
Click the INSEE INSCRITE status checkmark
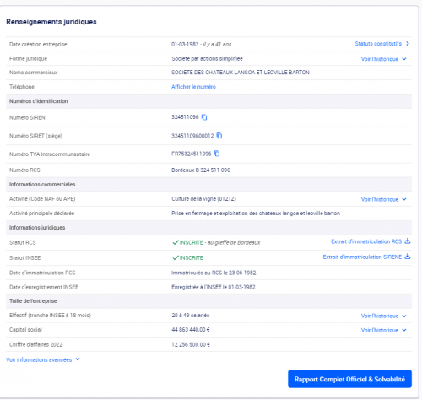pyautogui.click(x=176, y=257)
